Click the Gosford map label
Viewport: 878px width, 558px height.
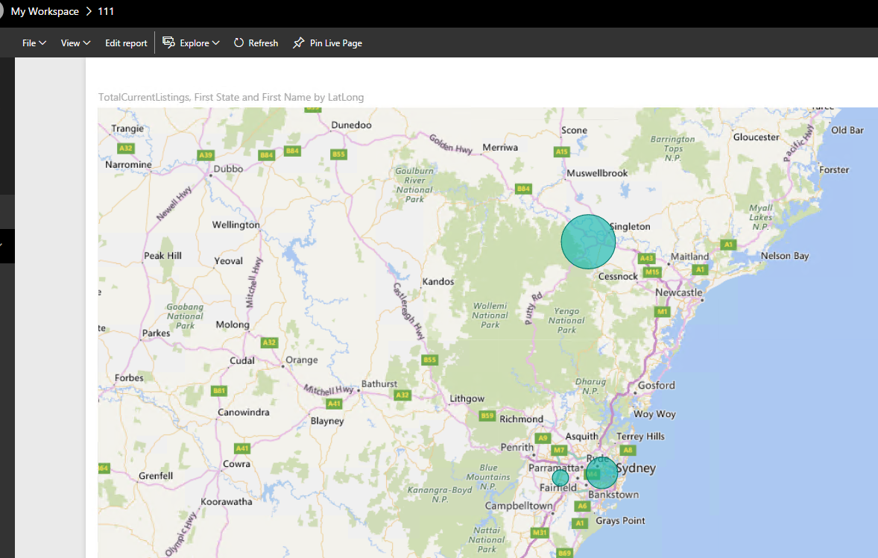pos(656,385)
